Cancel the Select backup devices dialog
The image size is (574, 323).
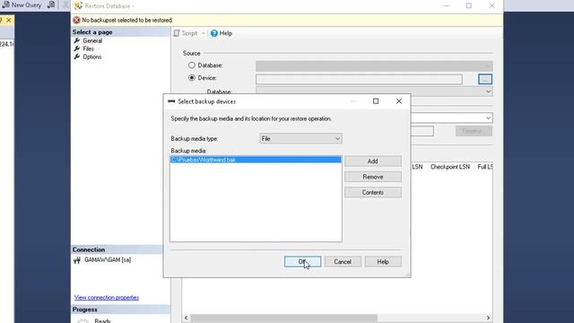[x=343, y=261]
